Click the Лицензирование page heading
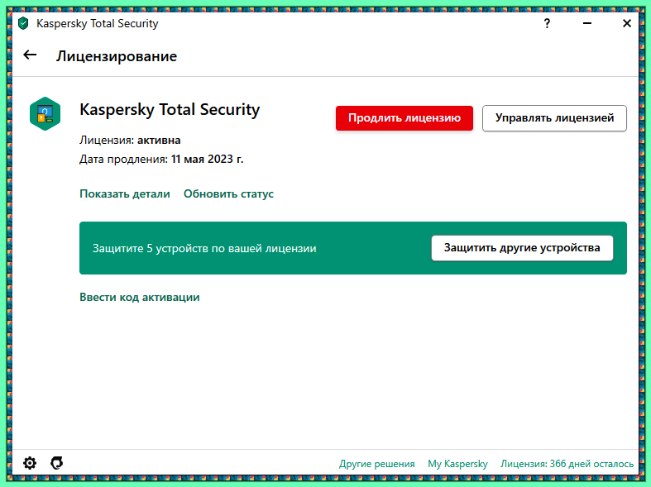The width and height of the screenshot is (651, 487). tap(117, 56)
